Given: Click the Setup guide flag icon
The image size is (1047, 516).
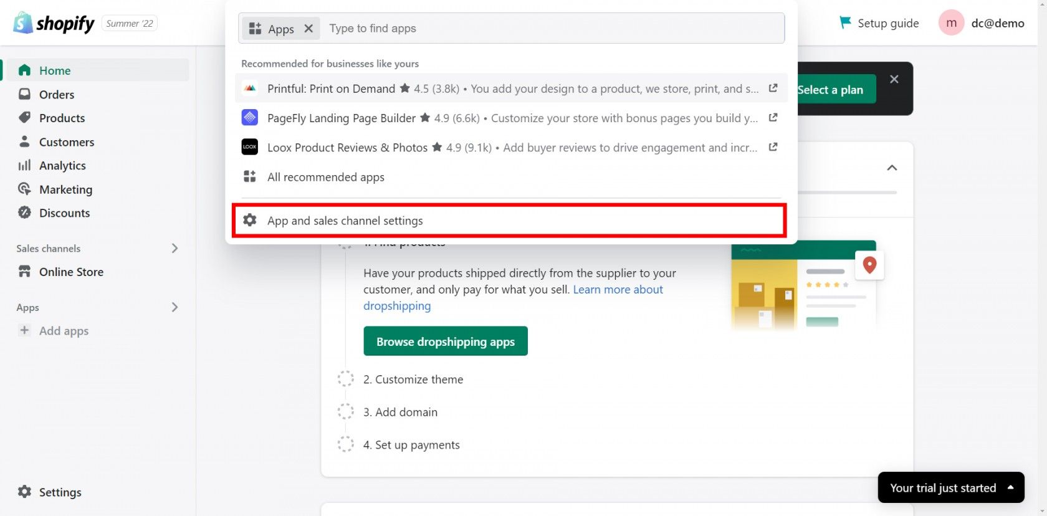Looking at the screenshot, I should pos(845,23).
